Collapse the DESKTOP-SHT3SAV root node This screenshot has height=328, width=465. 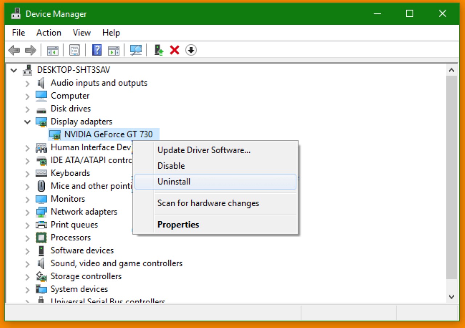click(14, 70)
